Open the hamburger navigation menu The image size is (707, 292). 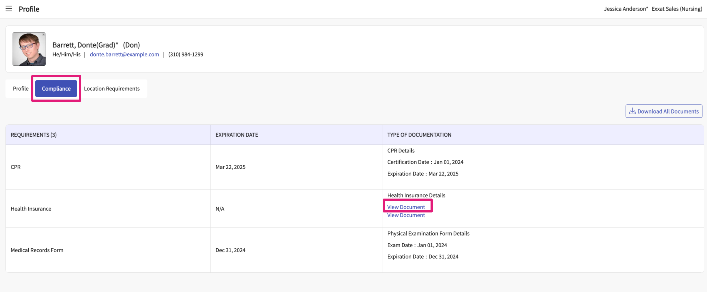[x=9, y=9]
